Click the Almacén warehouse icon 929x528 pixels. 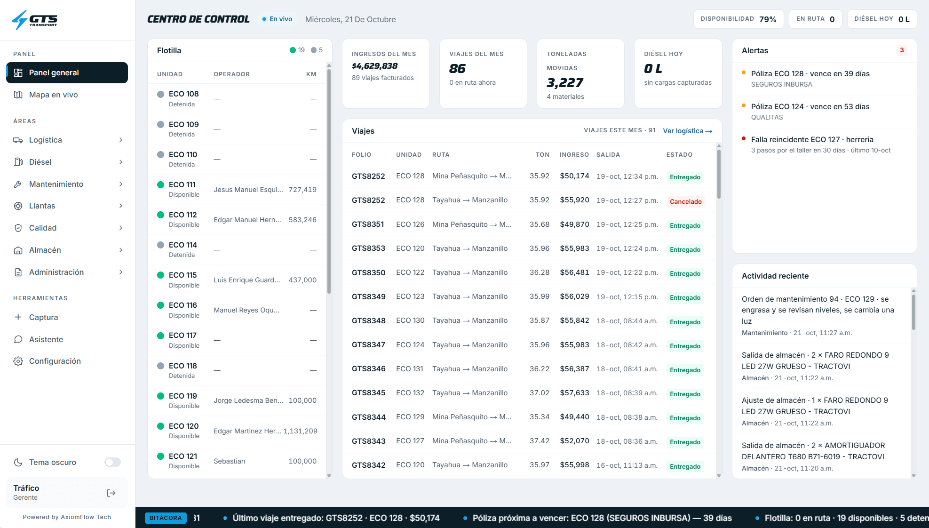[x=18, y=250]
